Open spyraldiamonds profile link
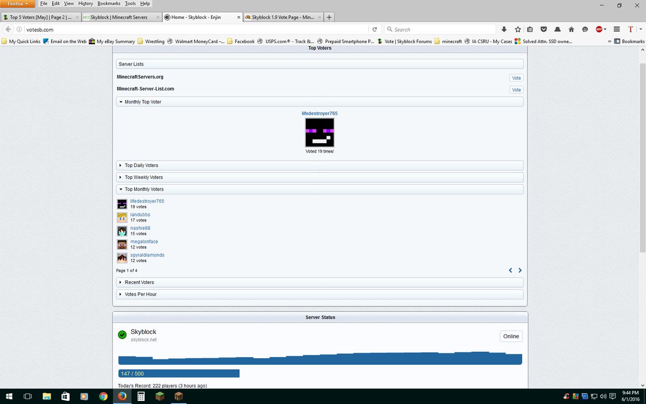Screen dimensions: 646x404 [x=147, y=255]
